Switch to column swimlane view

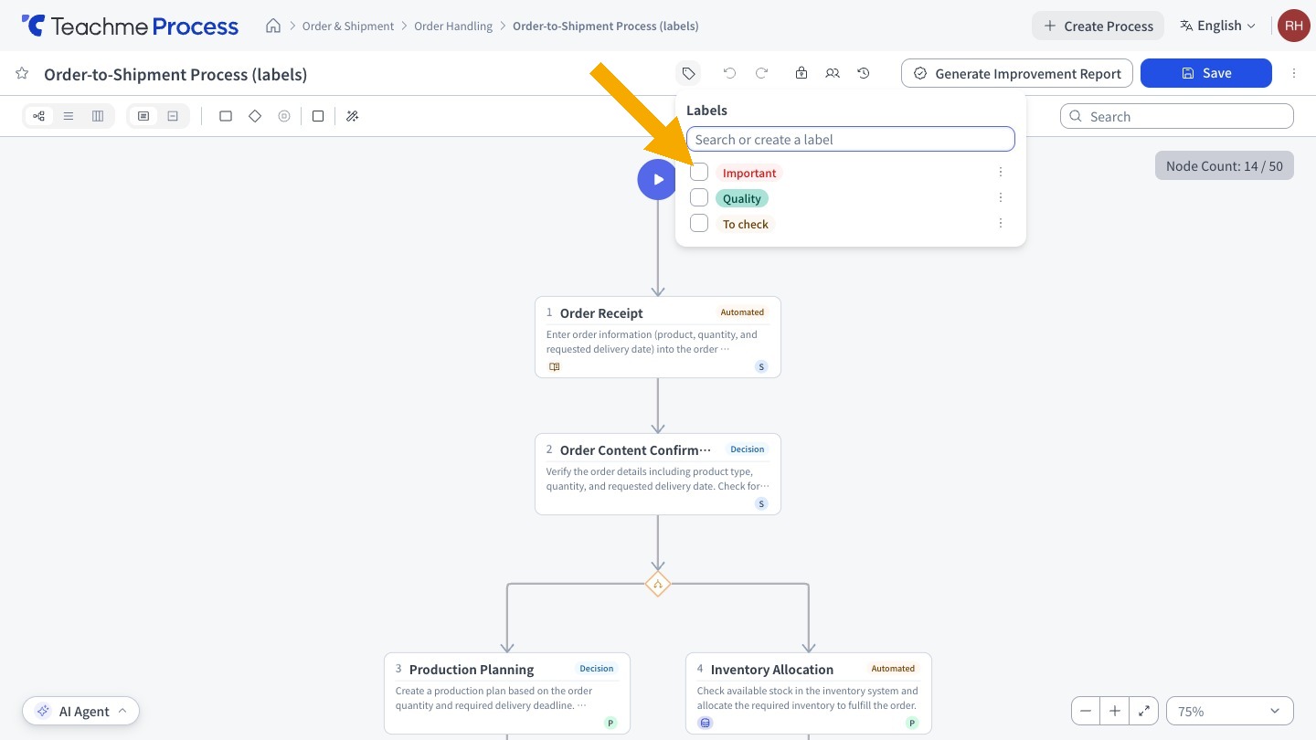click(x=98, y=116)
